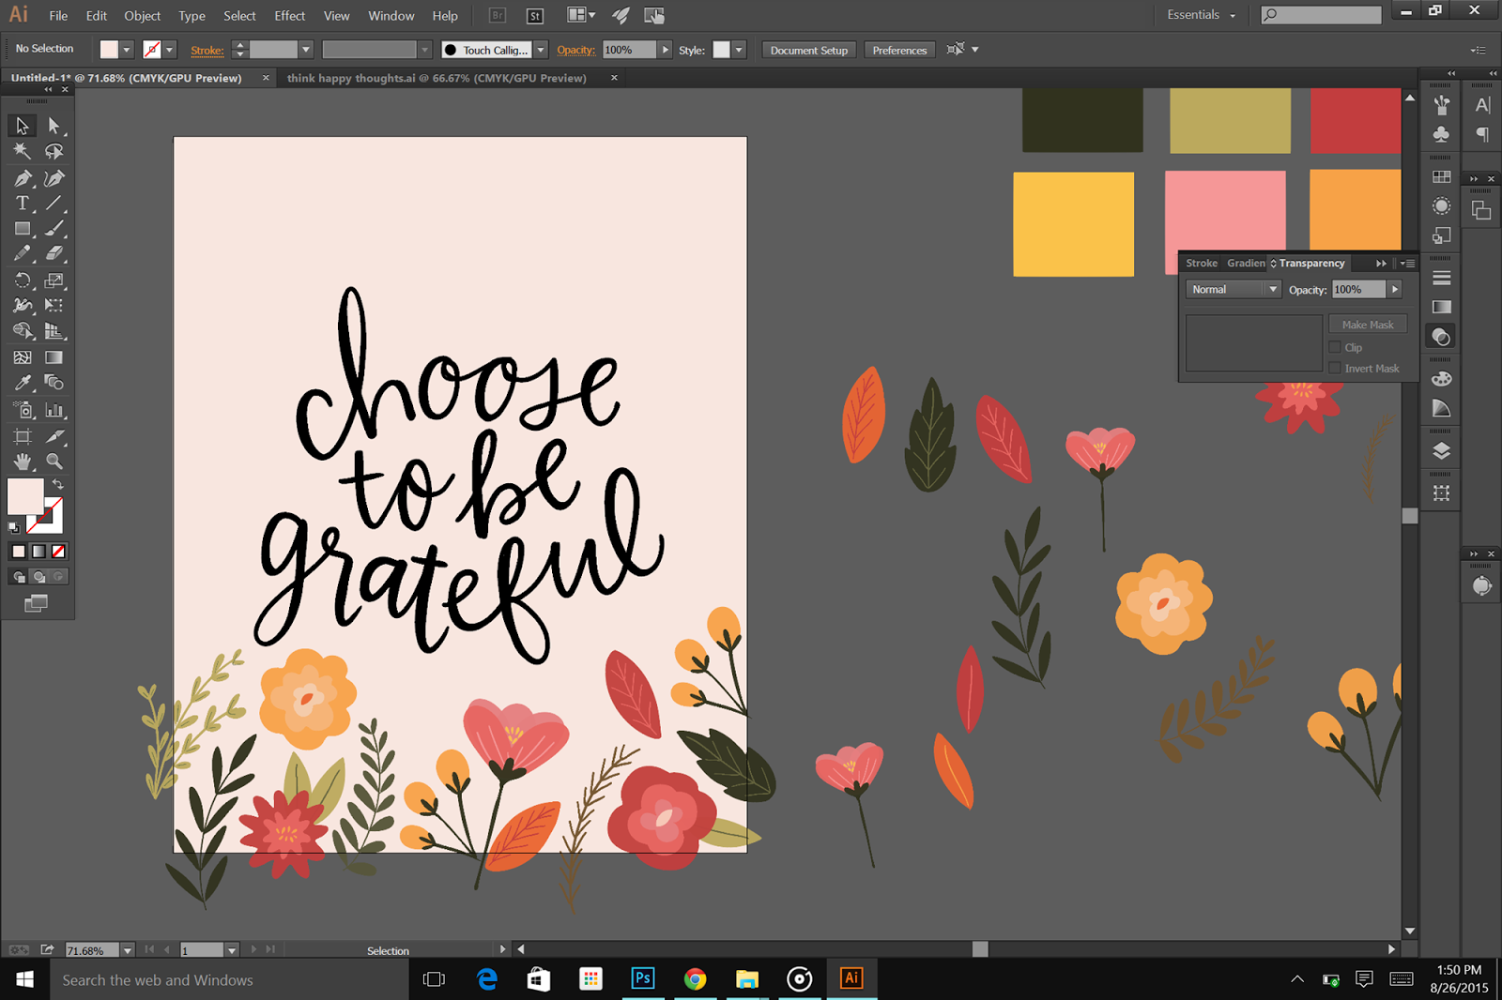Select the Type tool
This screenshot has height=1000, width=1502.
click(x=23, y=203)
